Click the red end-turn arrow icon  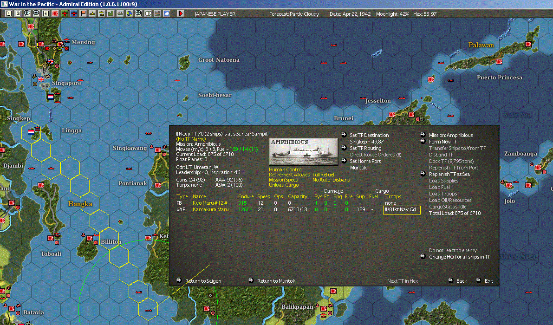(181, 13)
